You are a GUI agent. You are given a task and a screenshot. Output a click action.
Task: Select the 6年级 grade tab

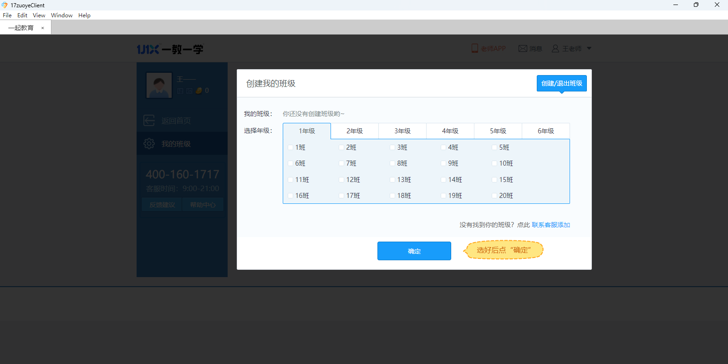[x=545, y=131]
